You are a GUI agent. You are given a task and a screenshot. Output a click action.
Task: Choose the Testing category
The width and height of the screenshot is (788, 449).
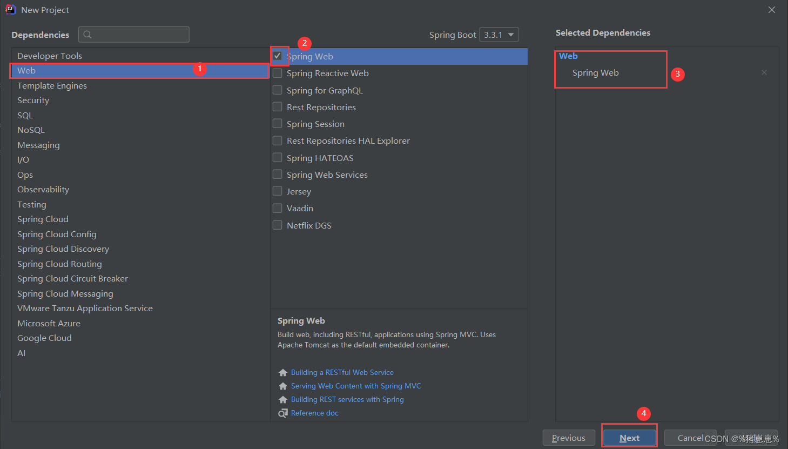(x=140, y=204)
